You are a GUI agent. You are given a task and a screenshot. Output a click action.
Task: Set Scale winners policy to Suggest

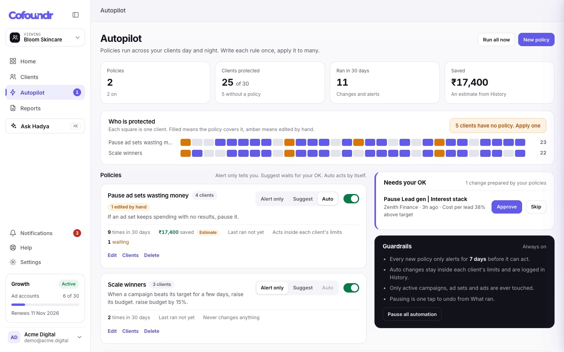(x=303, y=288)
